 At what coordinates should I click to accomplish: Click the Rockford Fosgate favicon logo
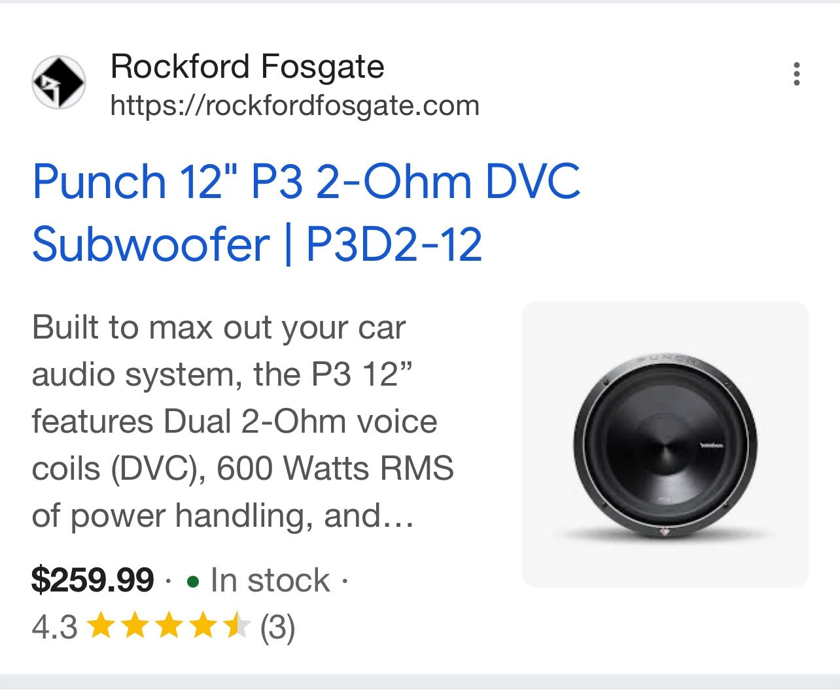(x=59, y=82)
